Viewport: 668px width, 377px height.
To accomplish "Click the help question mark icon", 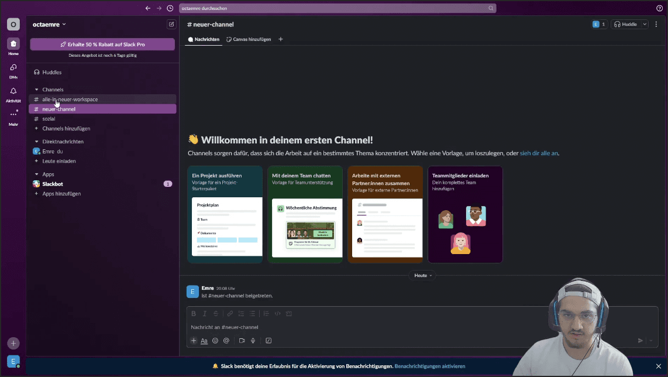I will 659,8.
